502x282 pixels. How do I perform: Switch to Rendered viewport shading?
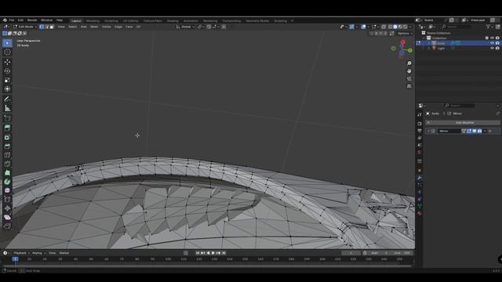click(x=406, y=27)
